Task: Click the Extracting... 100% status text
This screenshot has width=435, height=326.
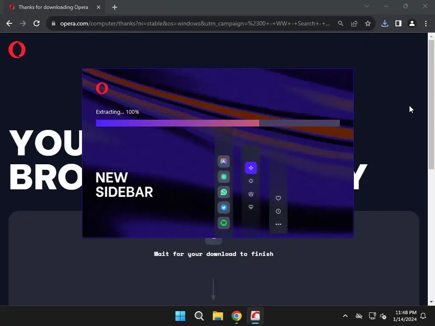Action: point(117,112)
